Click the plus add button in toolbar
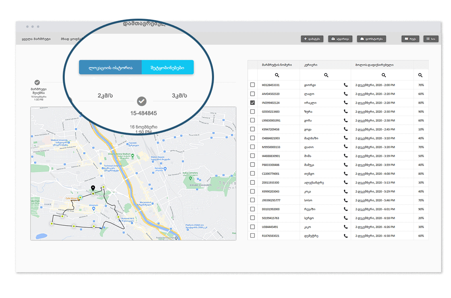Viewport: 451px width, 298px height. click(312, 39)
